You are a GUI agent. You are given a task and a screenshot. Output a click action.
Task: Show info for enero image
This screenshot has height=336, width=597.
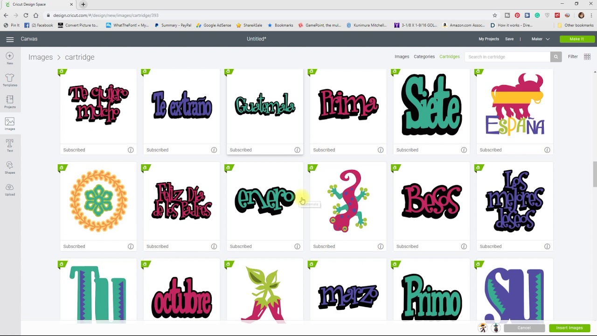297,246
